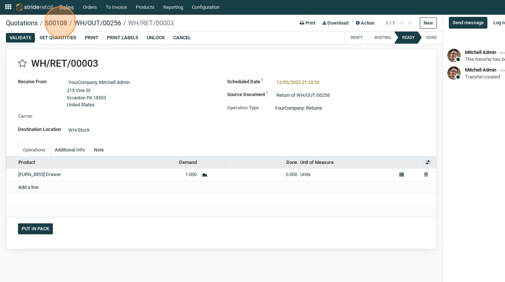The width and height of the screenshot is (505, 282).
Task: Select the Done status stage
Action: click(431, 38)
